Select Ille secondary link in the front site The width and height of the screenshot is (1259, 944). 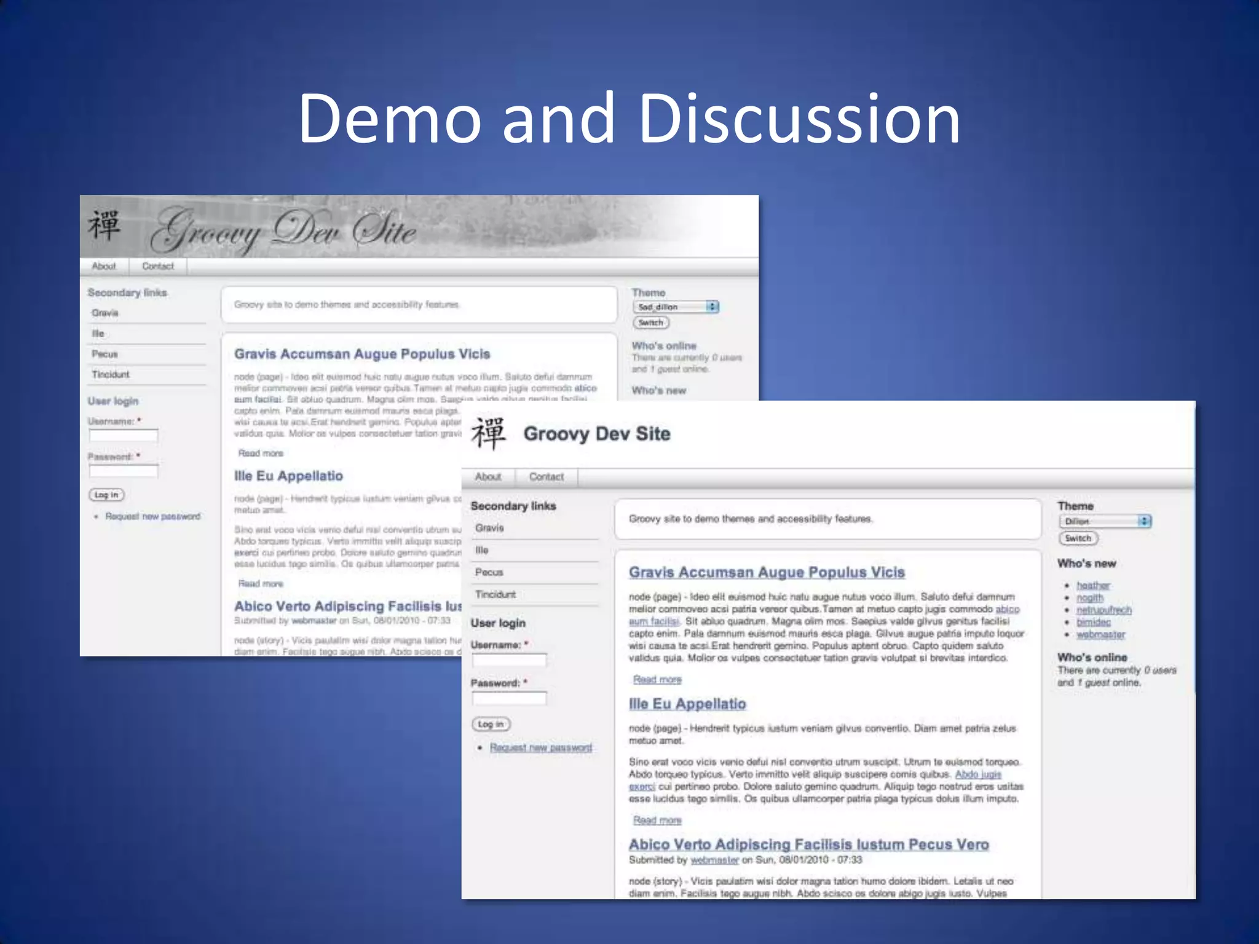pyautogui.click(x=481, y=550)
